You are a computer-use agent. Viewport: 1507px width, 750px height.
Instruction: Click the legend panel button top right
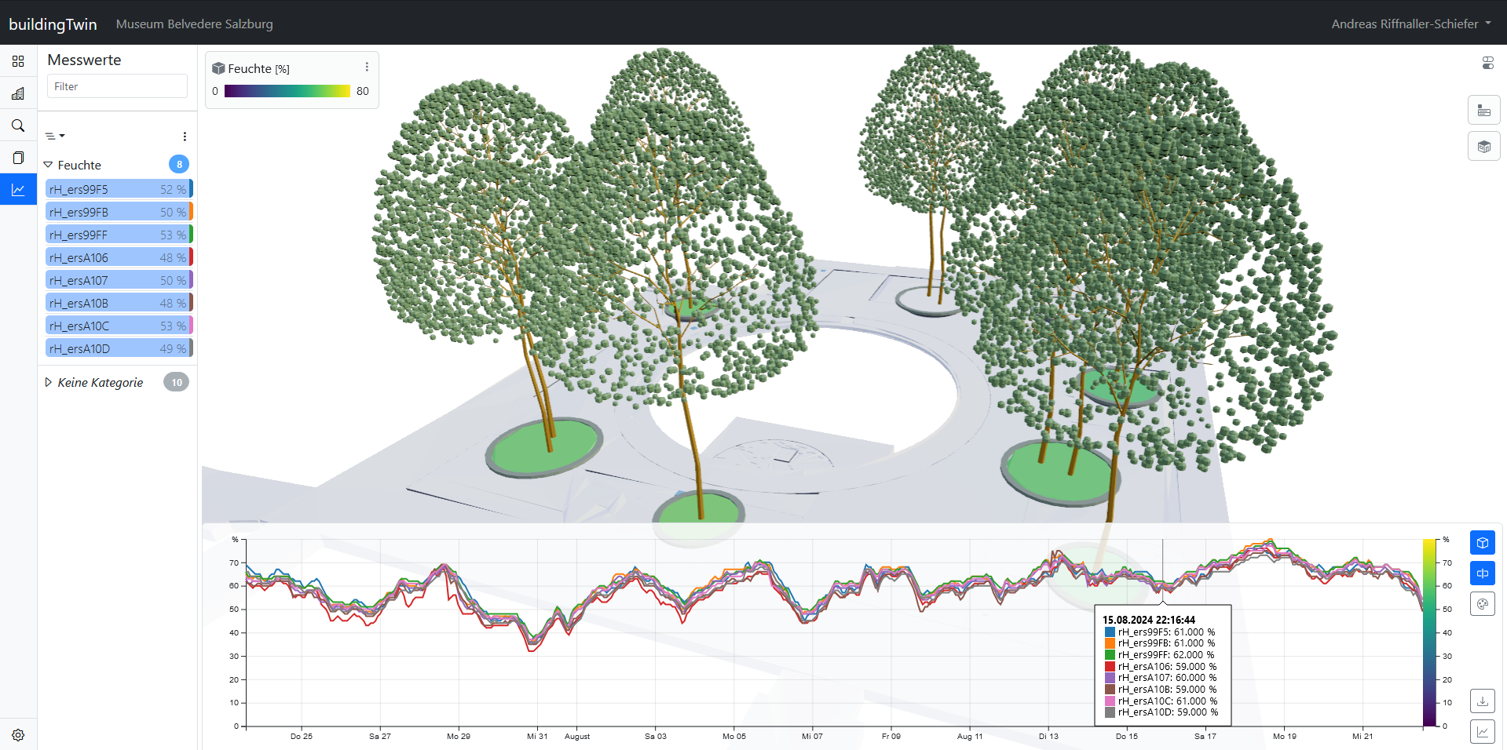1483,111
